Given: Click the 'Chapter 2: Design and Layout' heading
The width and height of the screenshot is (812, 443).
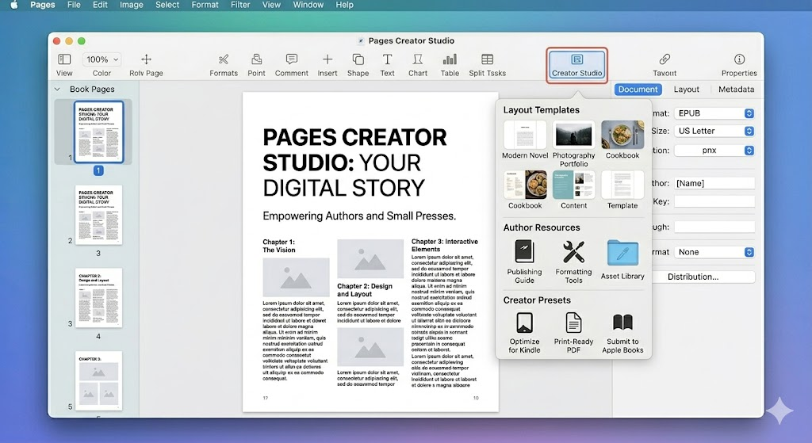Looking at the screenshot, I should point(365,290).
